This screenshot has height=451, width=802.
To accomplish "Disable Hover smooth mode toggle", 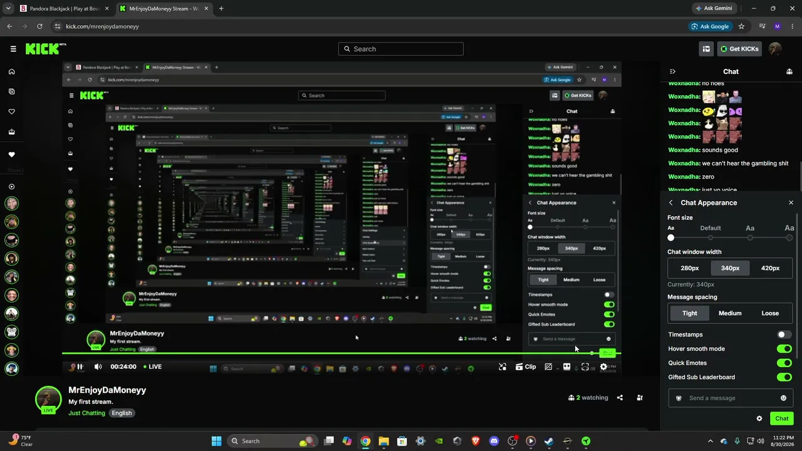I will pyautogui.click(x=784, y=349).
